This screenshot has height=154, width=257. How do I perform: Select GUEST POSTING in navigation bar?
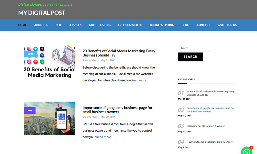click(x=100, y=25)
